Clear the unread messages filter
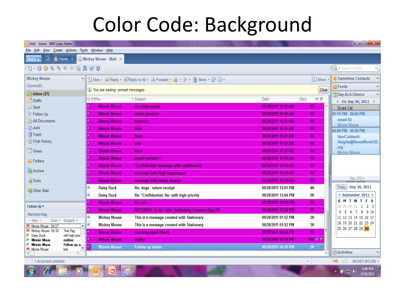The width and height of the screenshot is (405, 304). tap(324, 90)
